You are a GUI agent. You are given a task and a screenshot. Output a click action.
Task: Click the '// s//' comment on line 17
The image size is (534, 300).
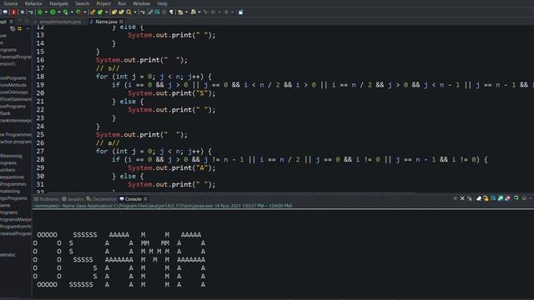pyautogui.click(x=108, y=68)
